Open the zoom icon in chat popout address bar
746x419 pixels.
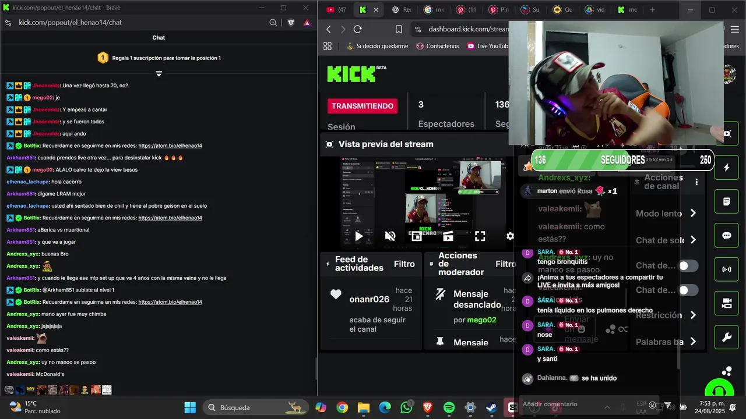[273, 23]
